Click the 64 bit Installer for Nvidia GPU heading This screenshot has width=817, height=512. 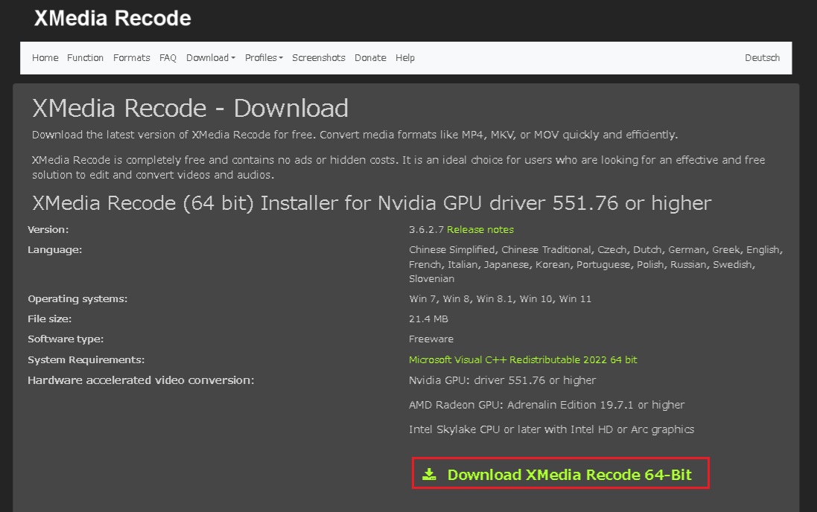(372, 203)
